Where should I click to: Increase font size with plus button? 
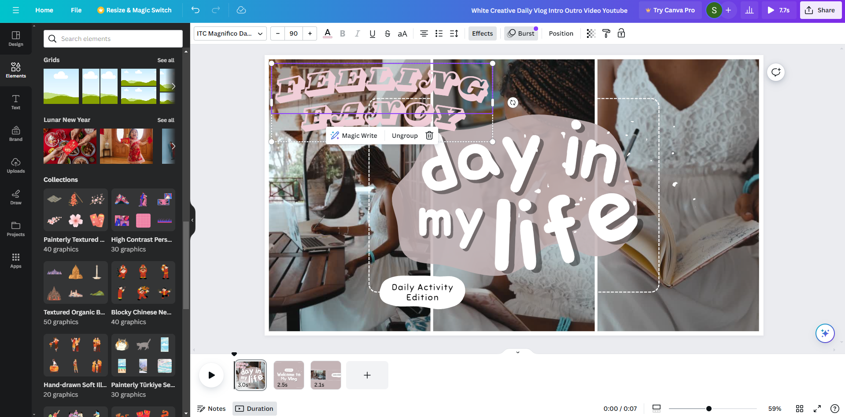click(x=310, y=33)
